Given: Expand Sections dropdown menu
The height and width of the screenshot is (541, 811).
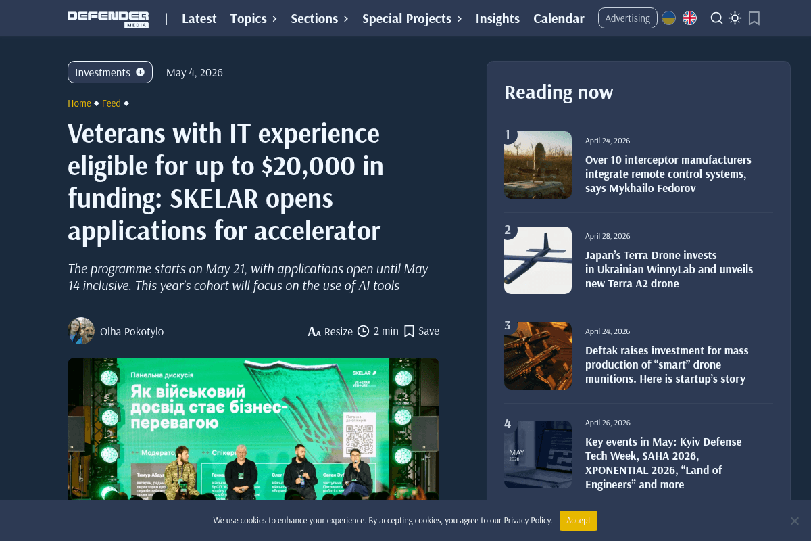Looking at the screenshot, I should click(320, 18).
